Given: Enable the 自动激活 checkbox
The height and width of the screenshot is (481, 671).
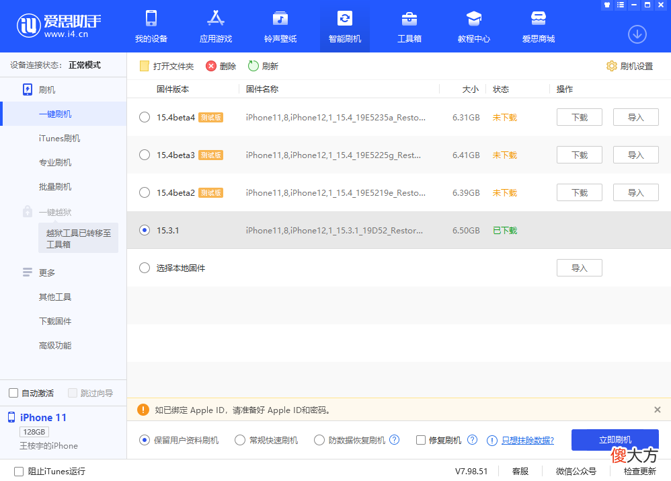Looking at the screenshot, I should [13, 393].
